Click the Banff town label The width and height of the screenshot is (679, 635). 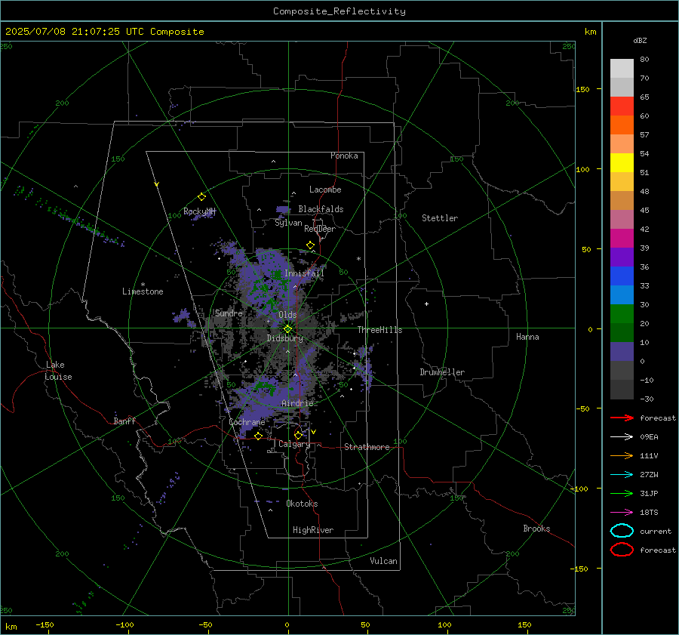coord(124,421)
